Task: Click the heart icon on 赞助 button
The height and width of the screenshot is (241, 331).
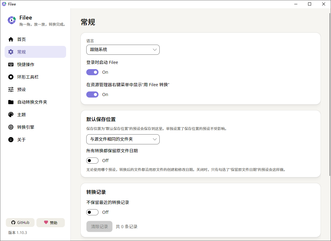Action: pos(46,222)
